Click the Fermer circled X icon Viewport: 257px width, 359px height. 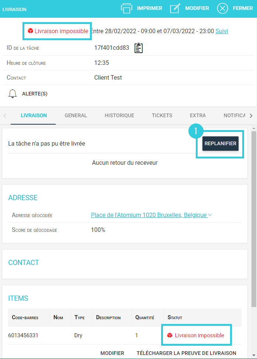point(222,8)
